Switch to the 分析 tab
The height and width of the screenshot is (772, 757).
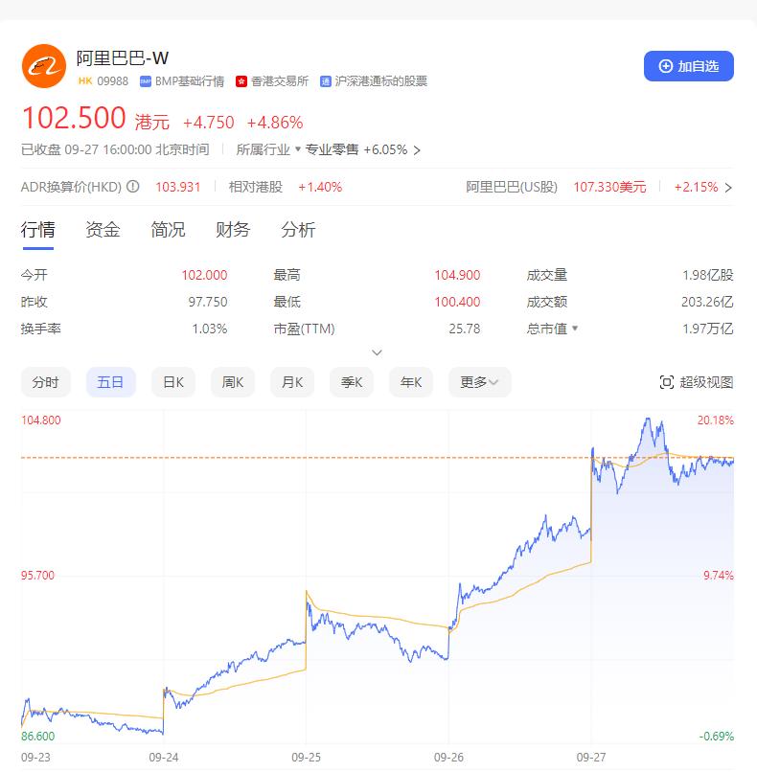coord(298,230)
